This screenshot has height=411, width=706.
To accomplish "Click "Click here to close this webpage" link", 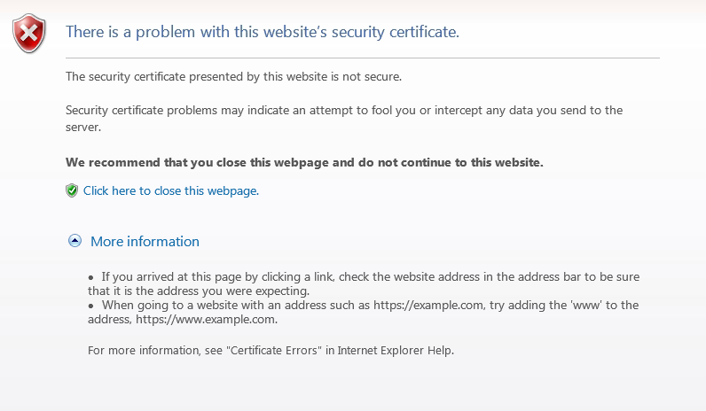I will click(x=171, y=190).
